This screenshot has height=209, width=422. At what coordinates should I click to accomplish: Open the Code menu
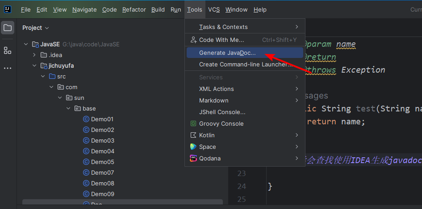click(109, 10)
